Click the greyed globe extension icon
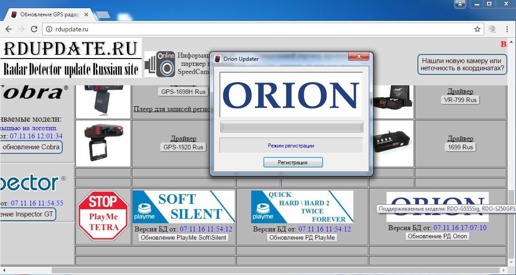 [492, 29]
